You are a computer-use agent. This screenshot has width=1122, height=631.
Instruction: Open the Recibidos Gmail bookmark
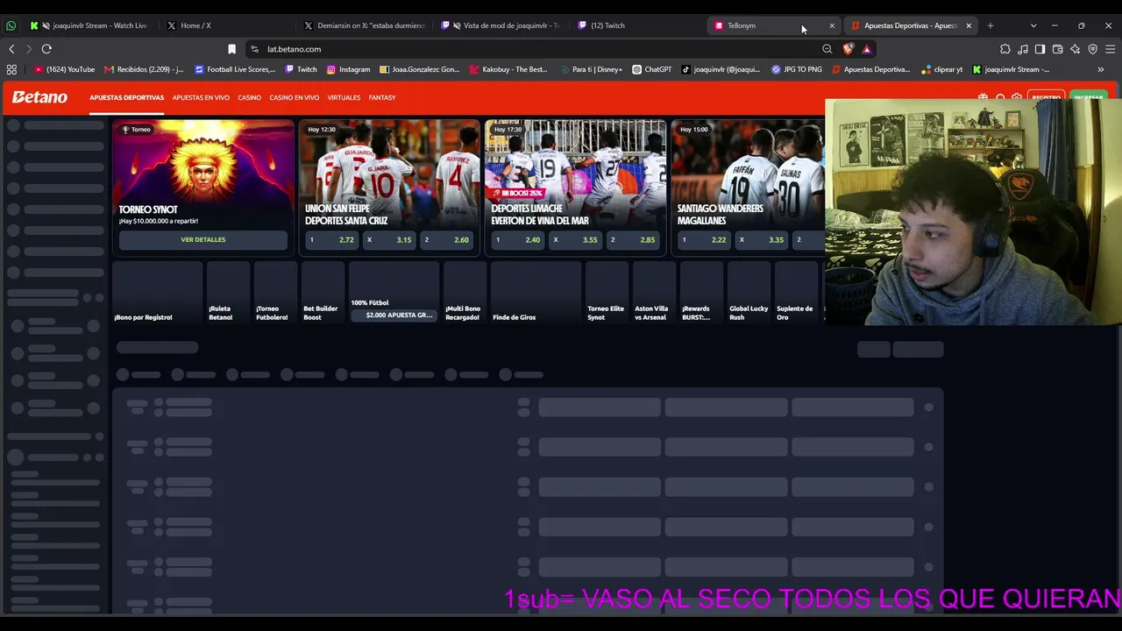click(x=144, y=69)
